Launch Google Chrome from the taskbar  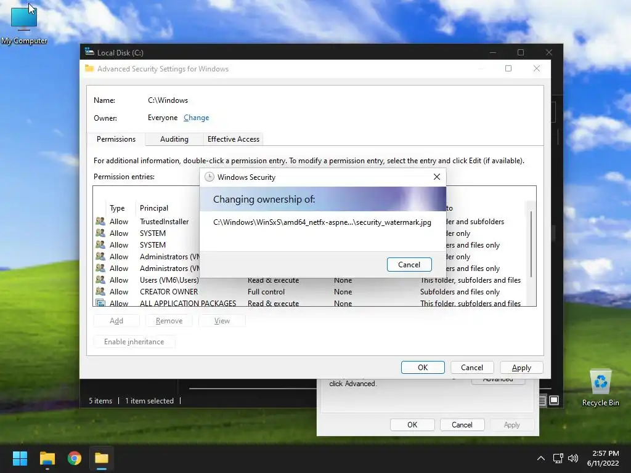(75, 458)
